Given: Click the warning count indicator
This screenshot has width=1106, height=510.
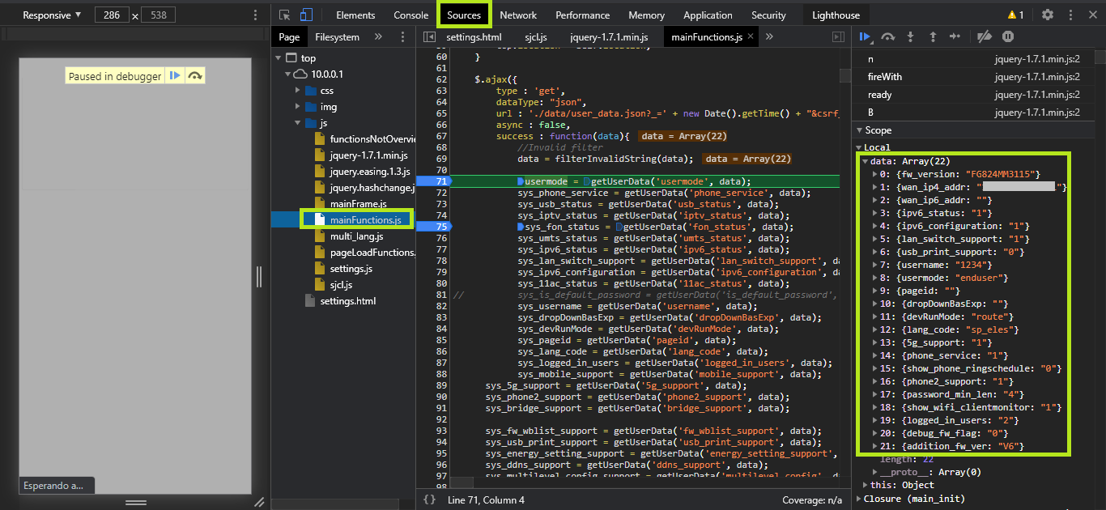Looking at the screenshot, I should (x=1015, y=15).
